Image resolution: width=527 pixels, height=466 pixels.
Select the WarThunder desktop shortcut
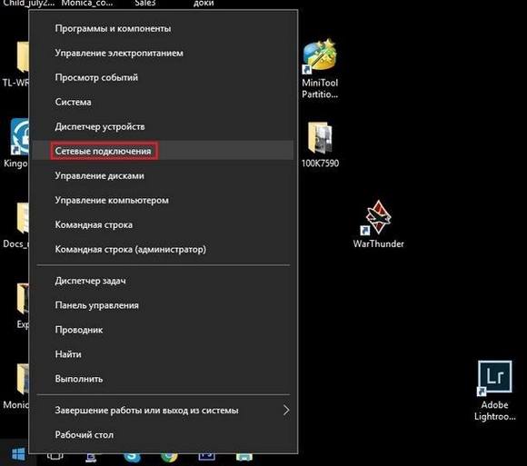click(379, 224)
